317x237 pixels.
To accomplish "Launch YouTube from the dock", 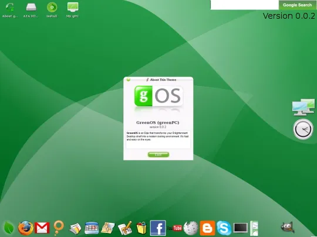I will point(175,228).
